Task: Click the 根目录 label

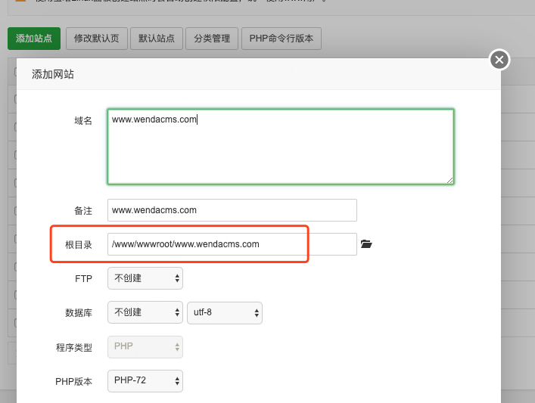Action: coord(79,244)
